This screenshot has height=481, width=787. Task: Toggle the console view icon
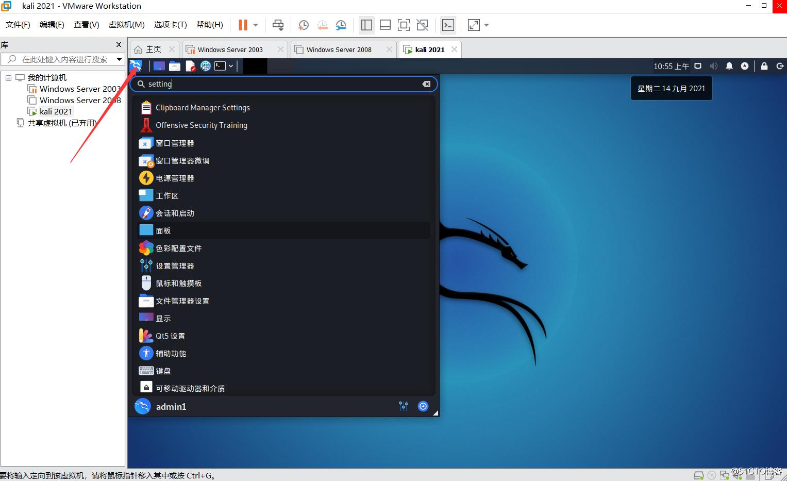448,25
